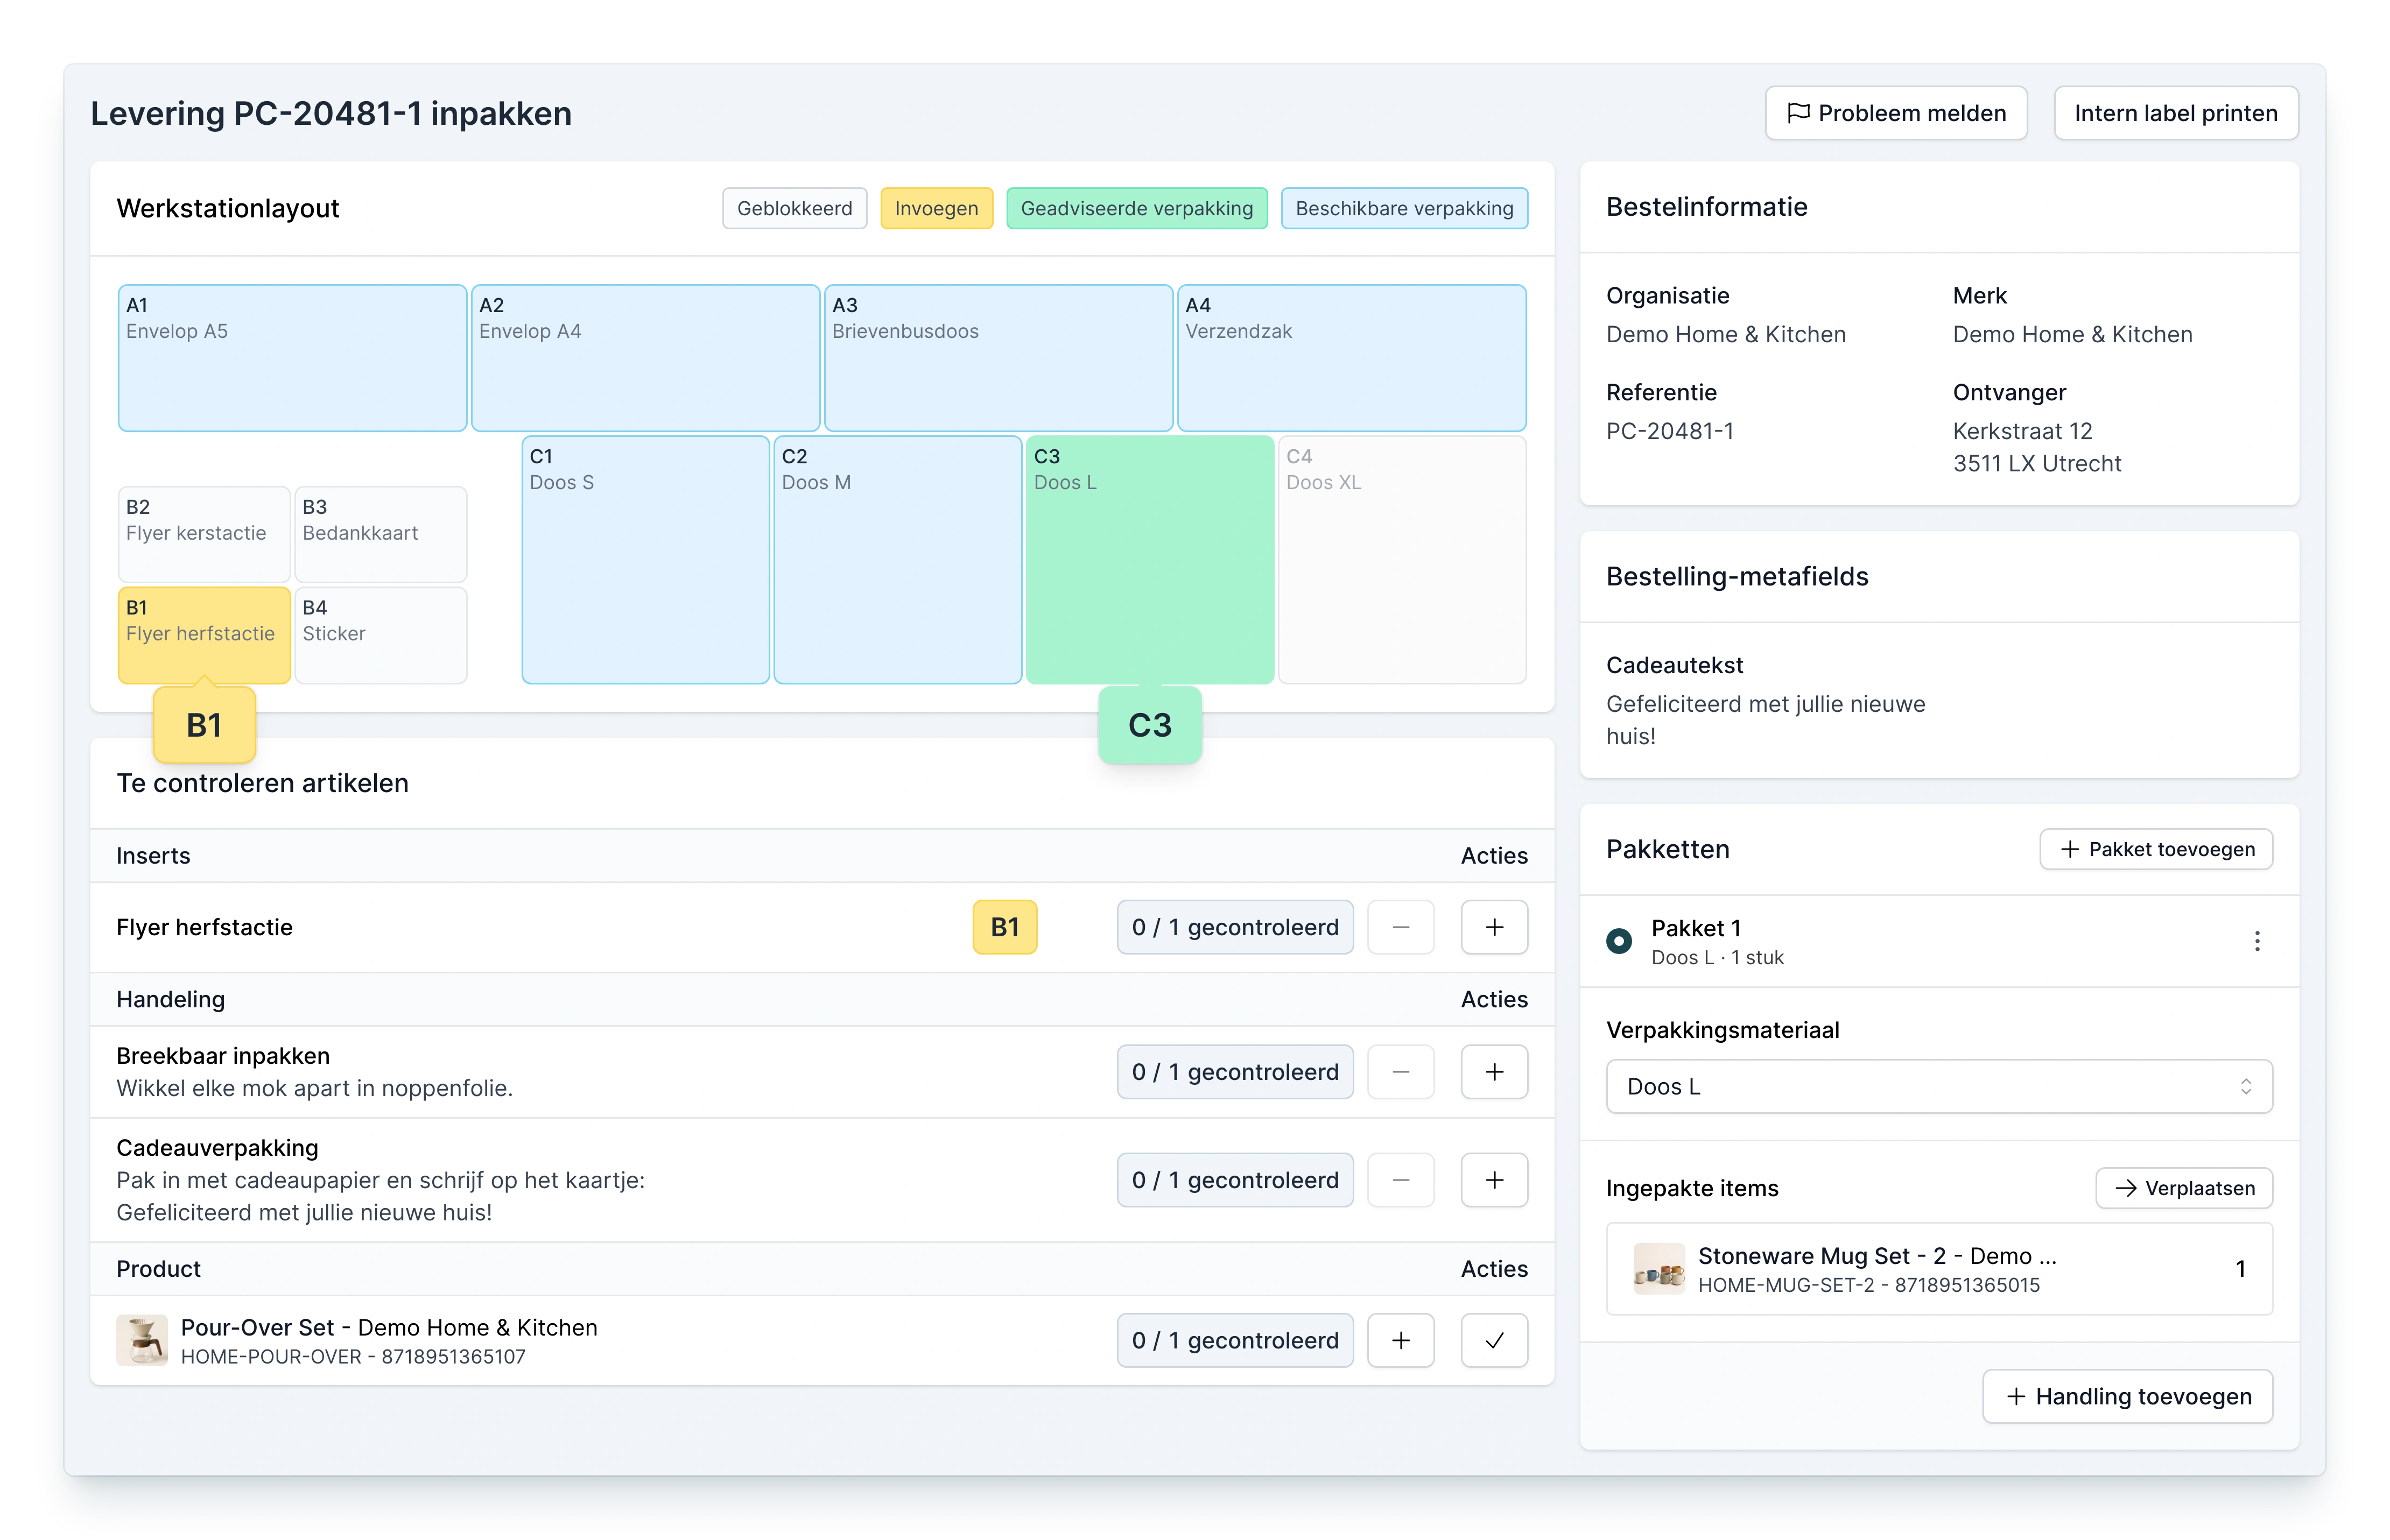The height and width of the screenshot is (1540, 2390).
Task: Click the Pour-Over Set product thumbnail
Action: (x=142, y=1340)
